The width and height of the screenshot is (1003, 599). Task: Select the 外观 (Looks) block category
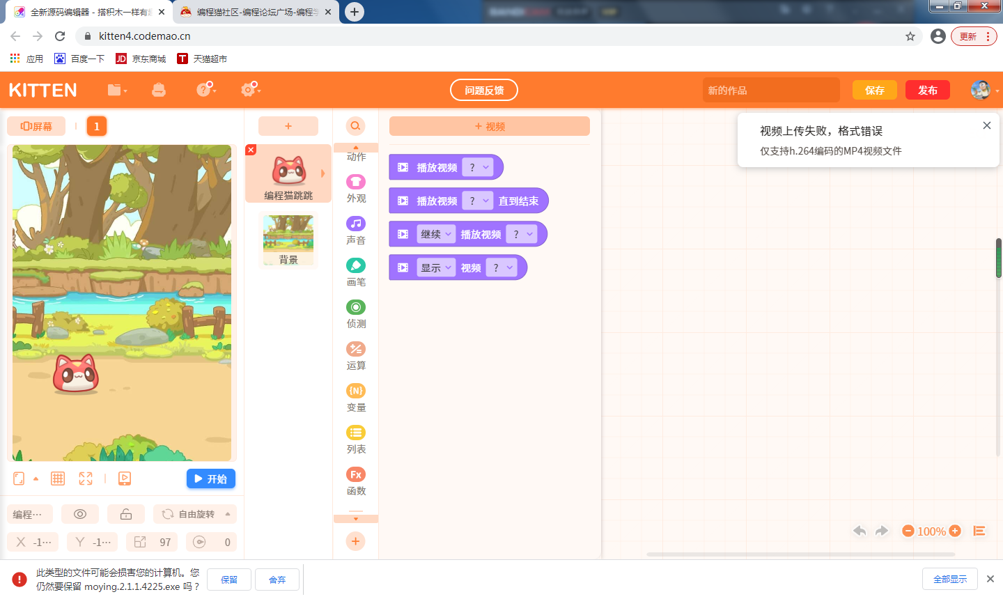click(356, 189)
